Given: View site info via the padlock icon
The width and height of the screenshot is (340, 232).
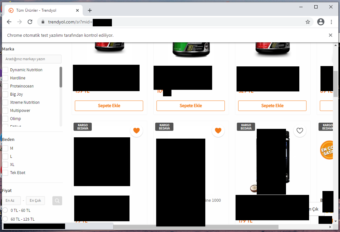Looking at the screenshot, I should [x=43, y=22].
